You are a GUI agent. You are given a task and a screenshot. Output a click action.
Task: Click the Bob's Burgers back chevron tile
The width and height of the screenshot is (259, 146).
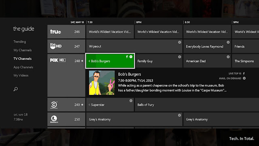[x=110, y=61]
